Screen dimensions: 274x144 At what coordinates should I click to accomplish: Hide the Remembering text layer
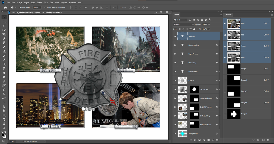click(x=175, y=45)
